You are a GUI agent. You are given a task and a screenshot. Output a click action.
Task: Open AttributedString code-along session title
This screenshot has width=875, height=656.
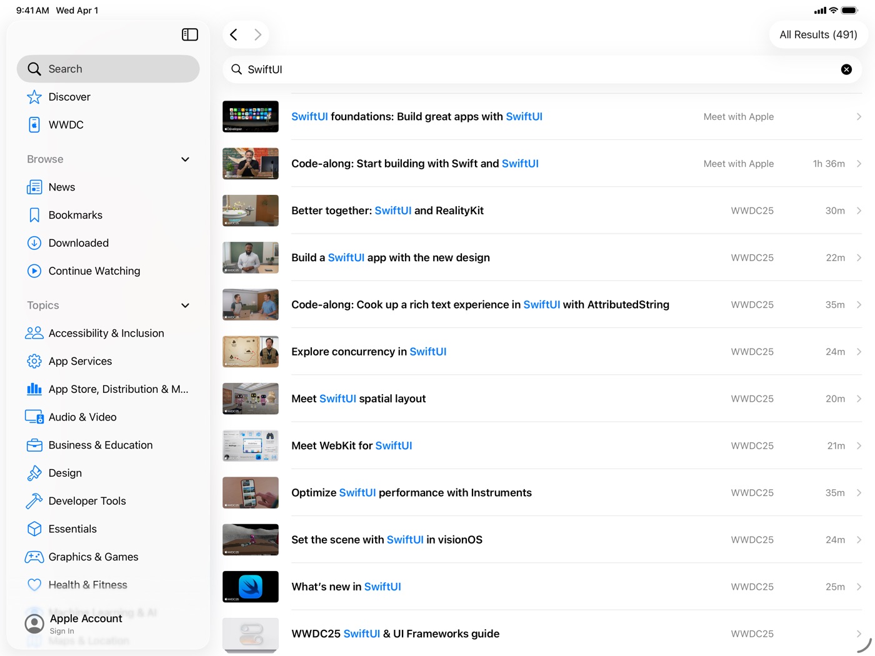pyautogui.click(x=480, y=305)
